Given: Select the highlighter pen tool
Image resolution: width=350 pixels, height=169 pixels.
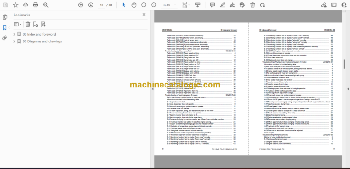Looking at the screenshot, I should click(x=222, y=5).
